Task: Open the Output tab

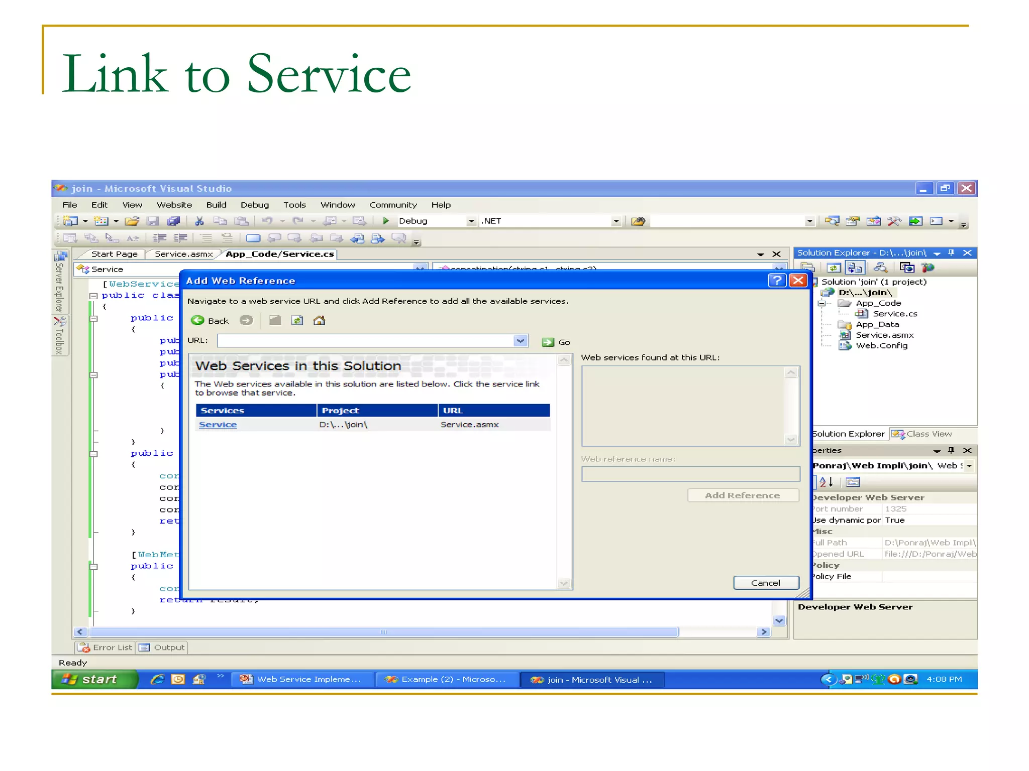Action: (x=162, y=648)
